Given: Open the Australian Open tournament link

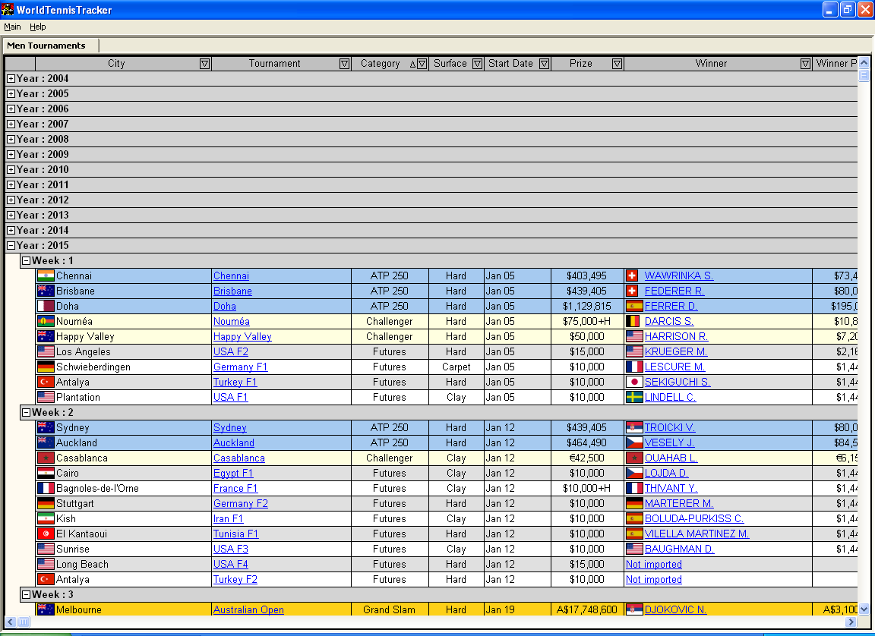Looking at the screenshot, I should 248,609.
